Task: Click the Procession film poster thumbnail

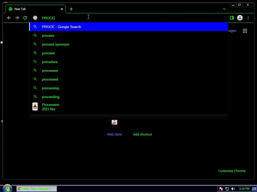Action: (35, 106)
